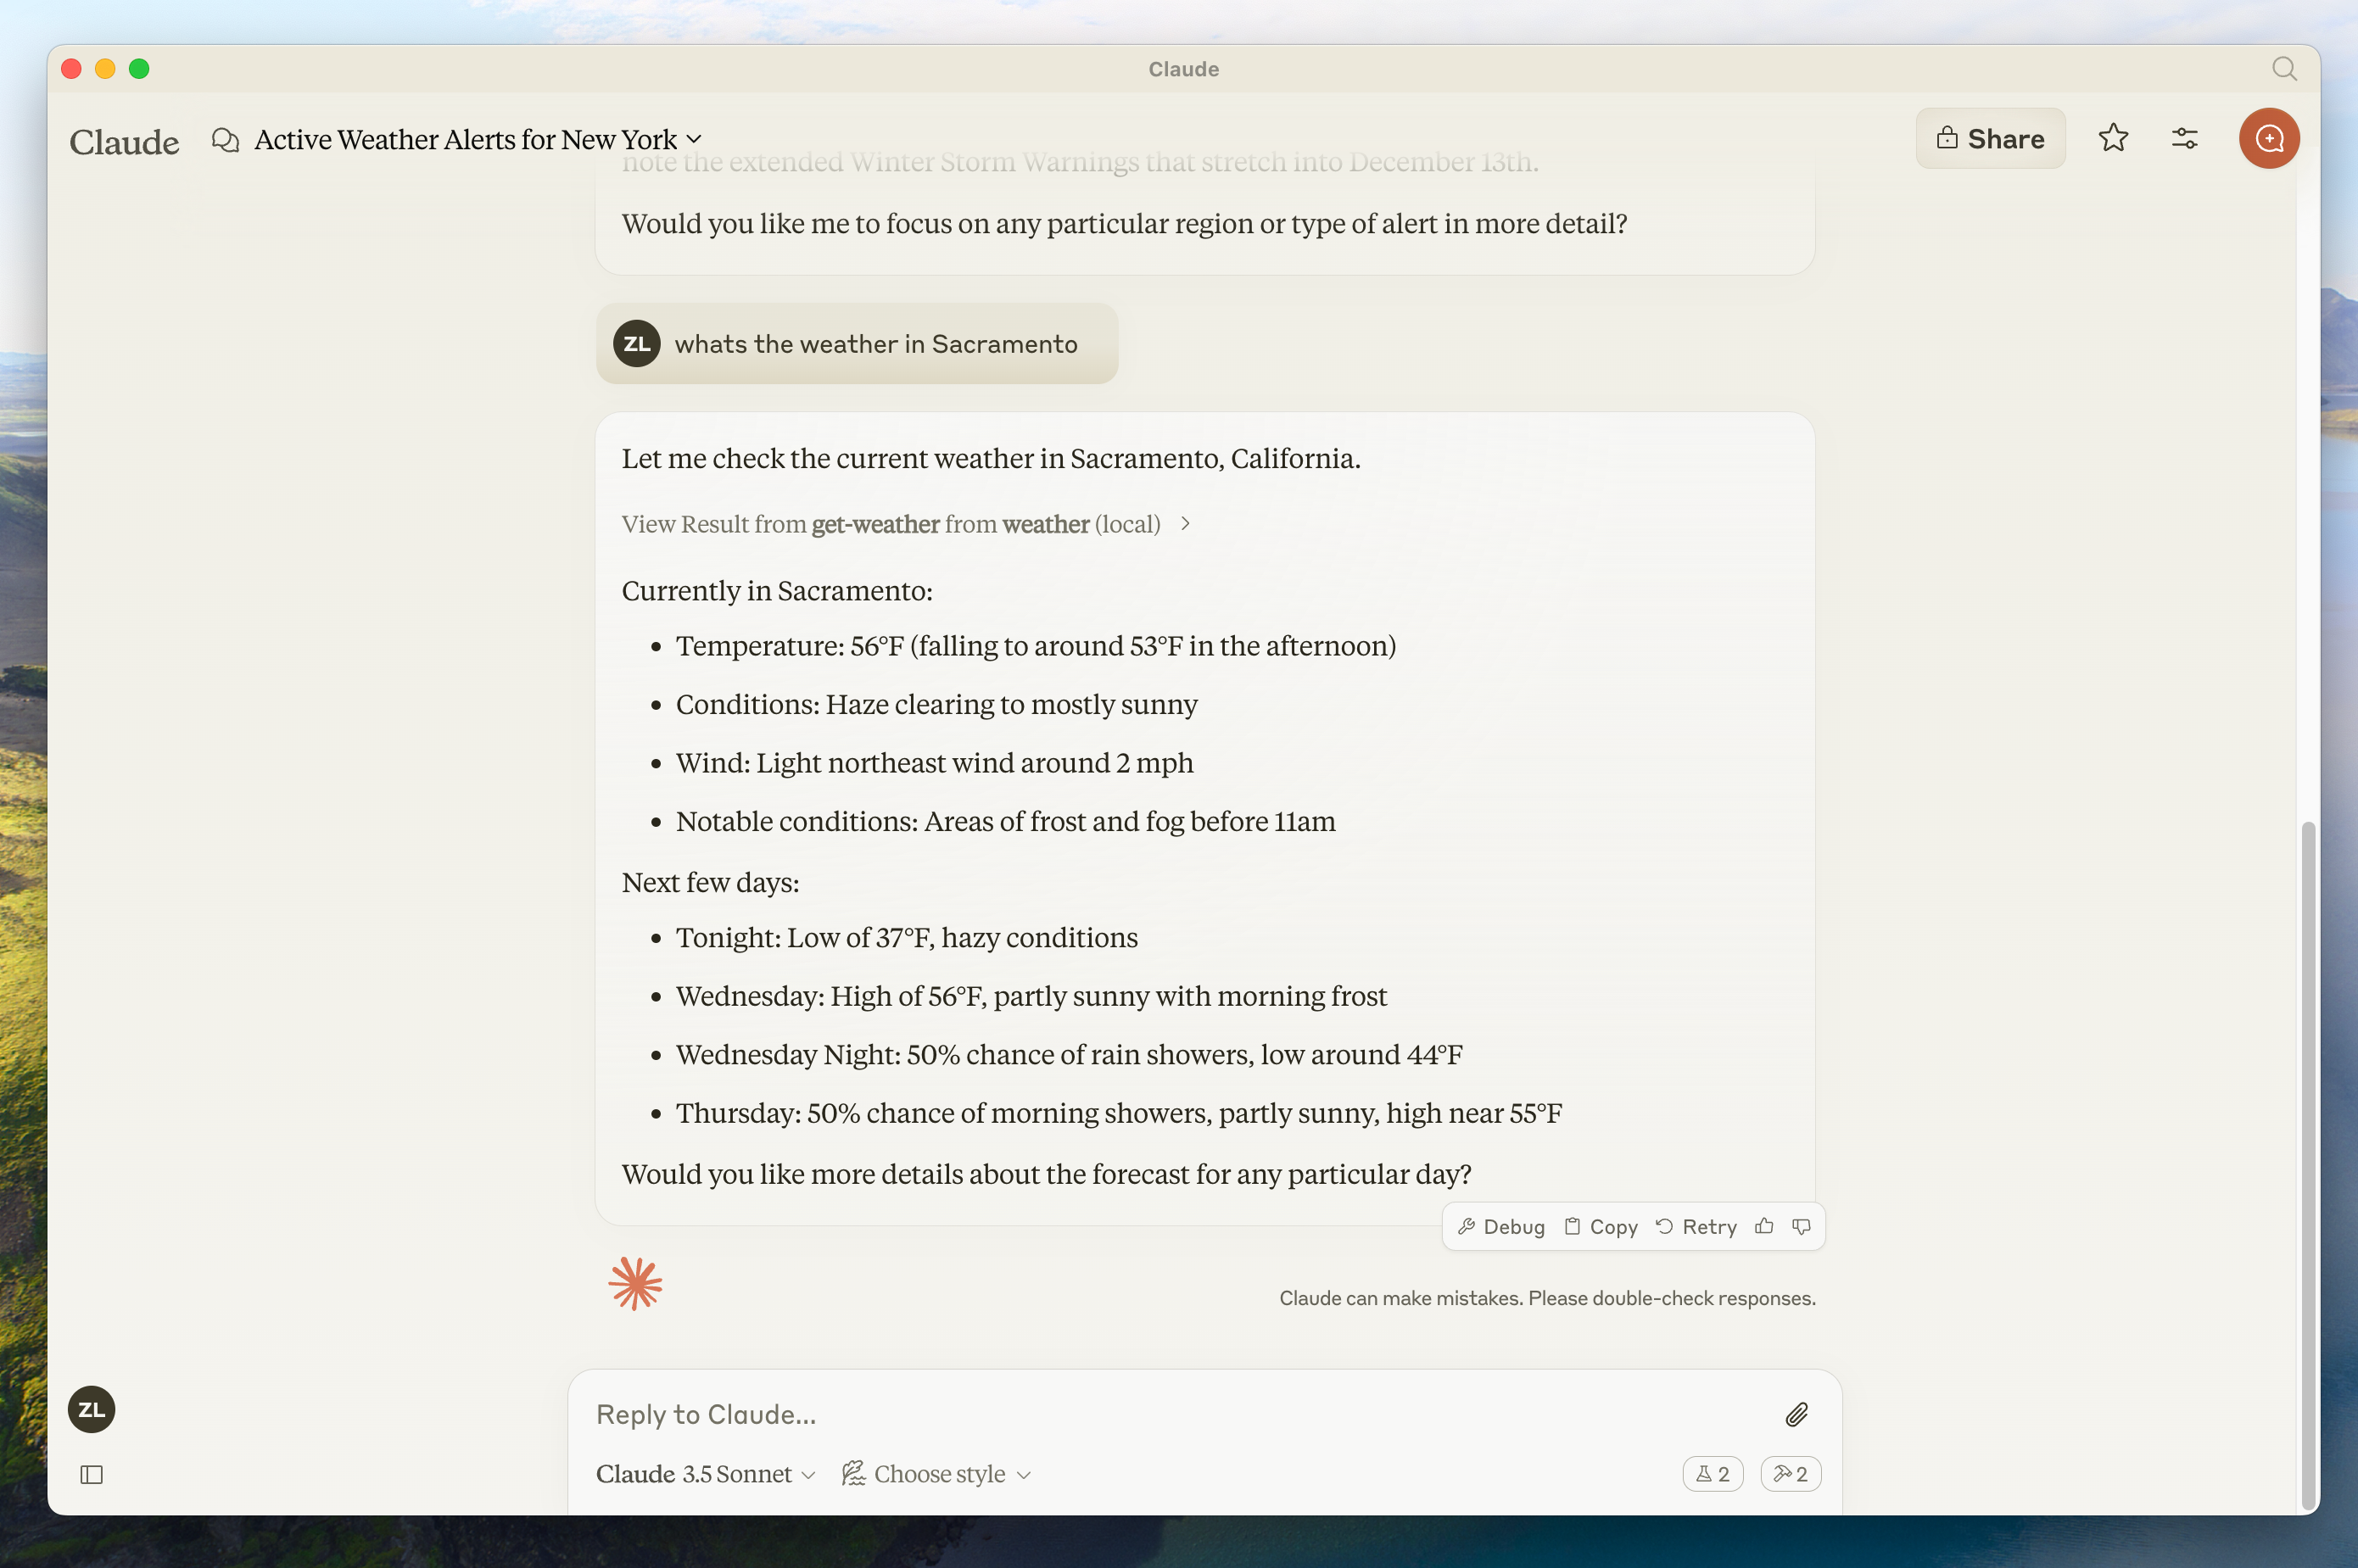Screen dimensions: 2358x1568
Task: Click the search magnifier in title bar
Action: pos(2284,69)
